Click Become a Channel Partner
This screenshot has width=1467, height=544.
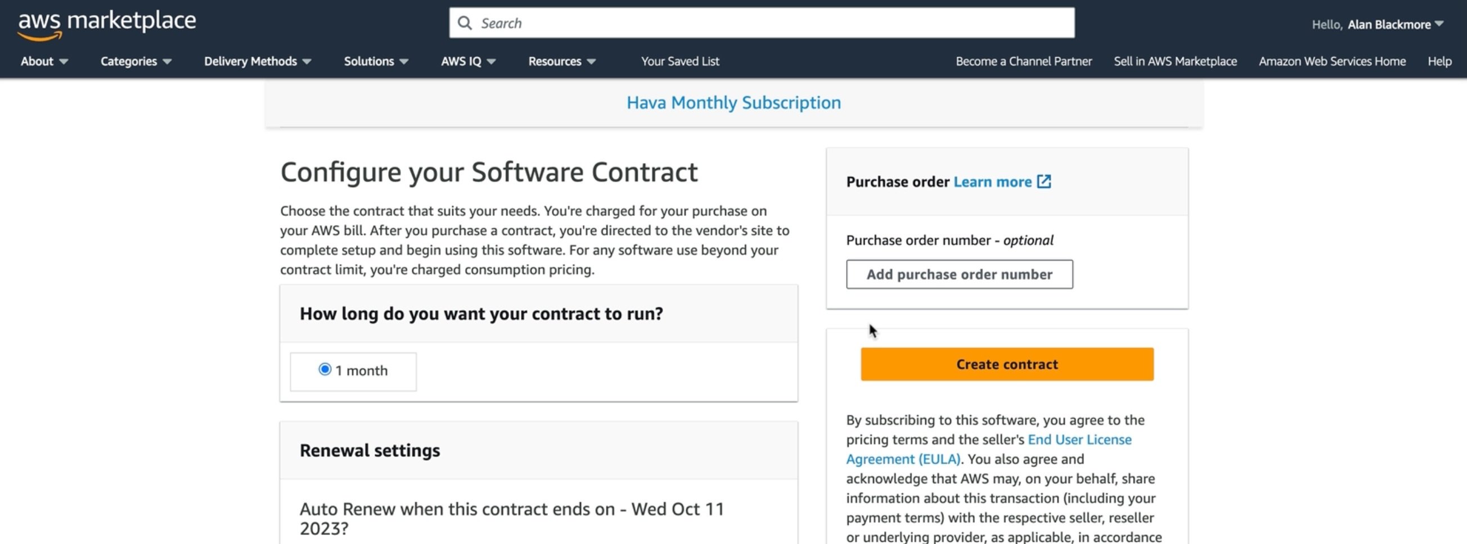[1023, 61]
